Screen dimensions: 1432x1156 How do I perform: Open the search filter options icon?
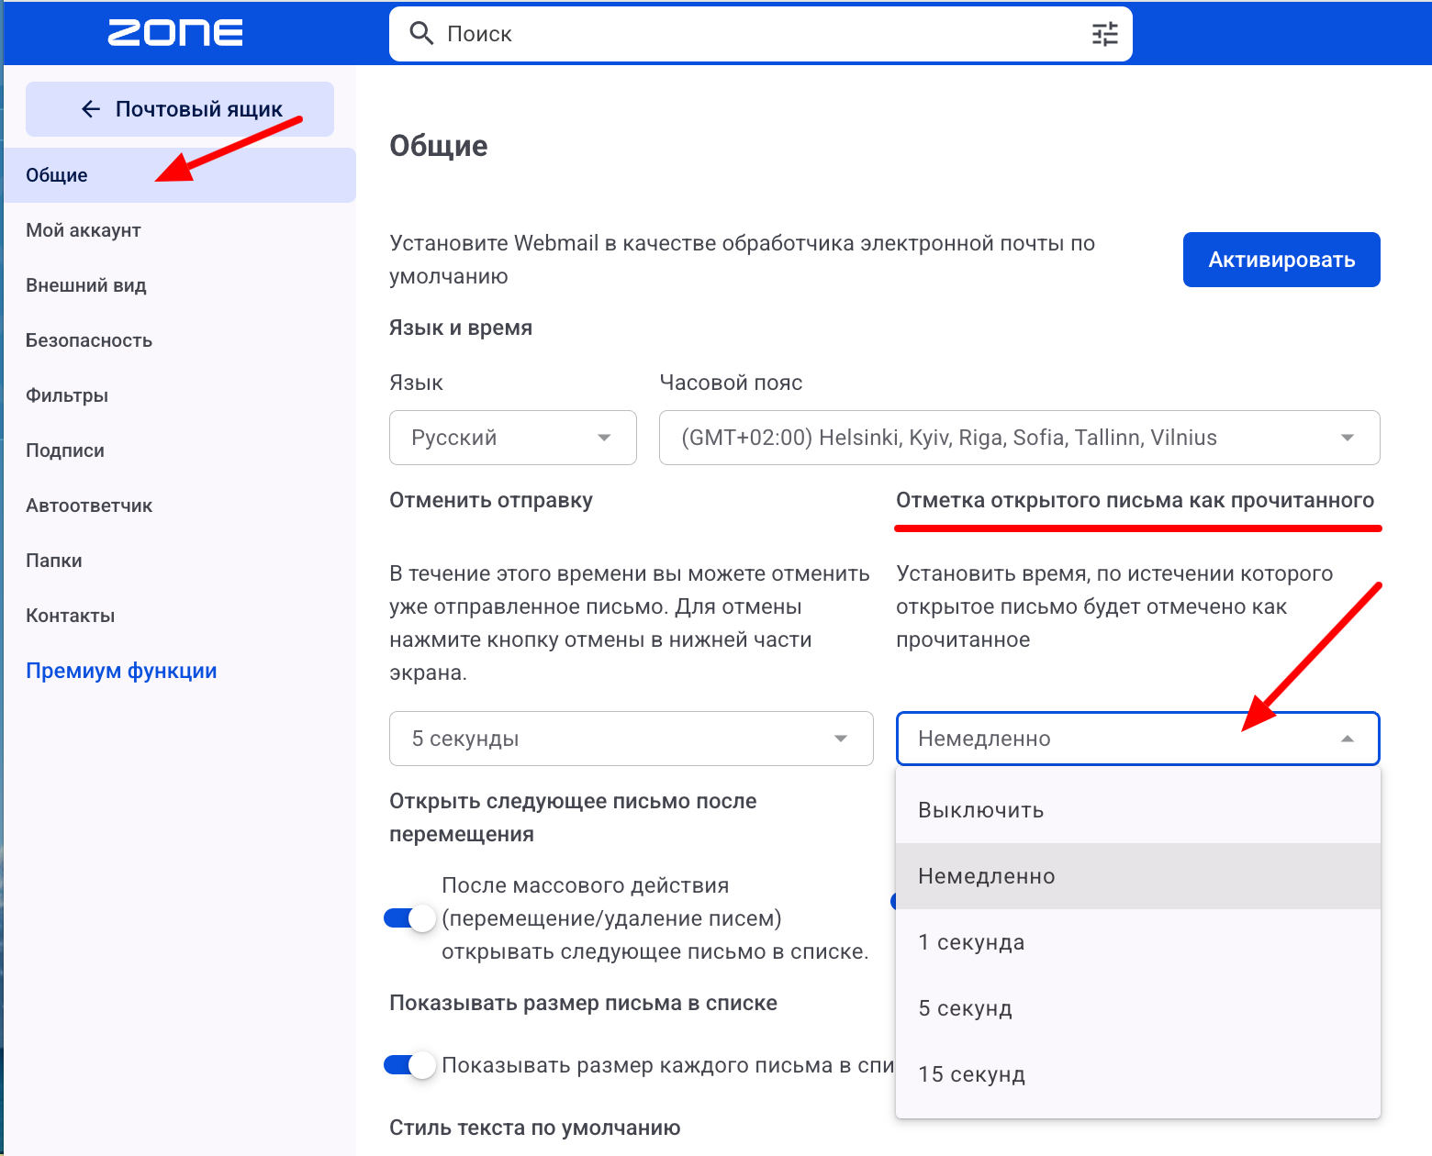coord(1105,34)
